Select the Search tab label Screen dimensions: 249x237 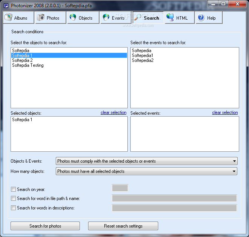[151, 18]
